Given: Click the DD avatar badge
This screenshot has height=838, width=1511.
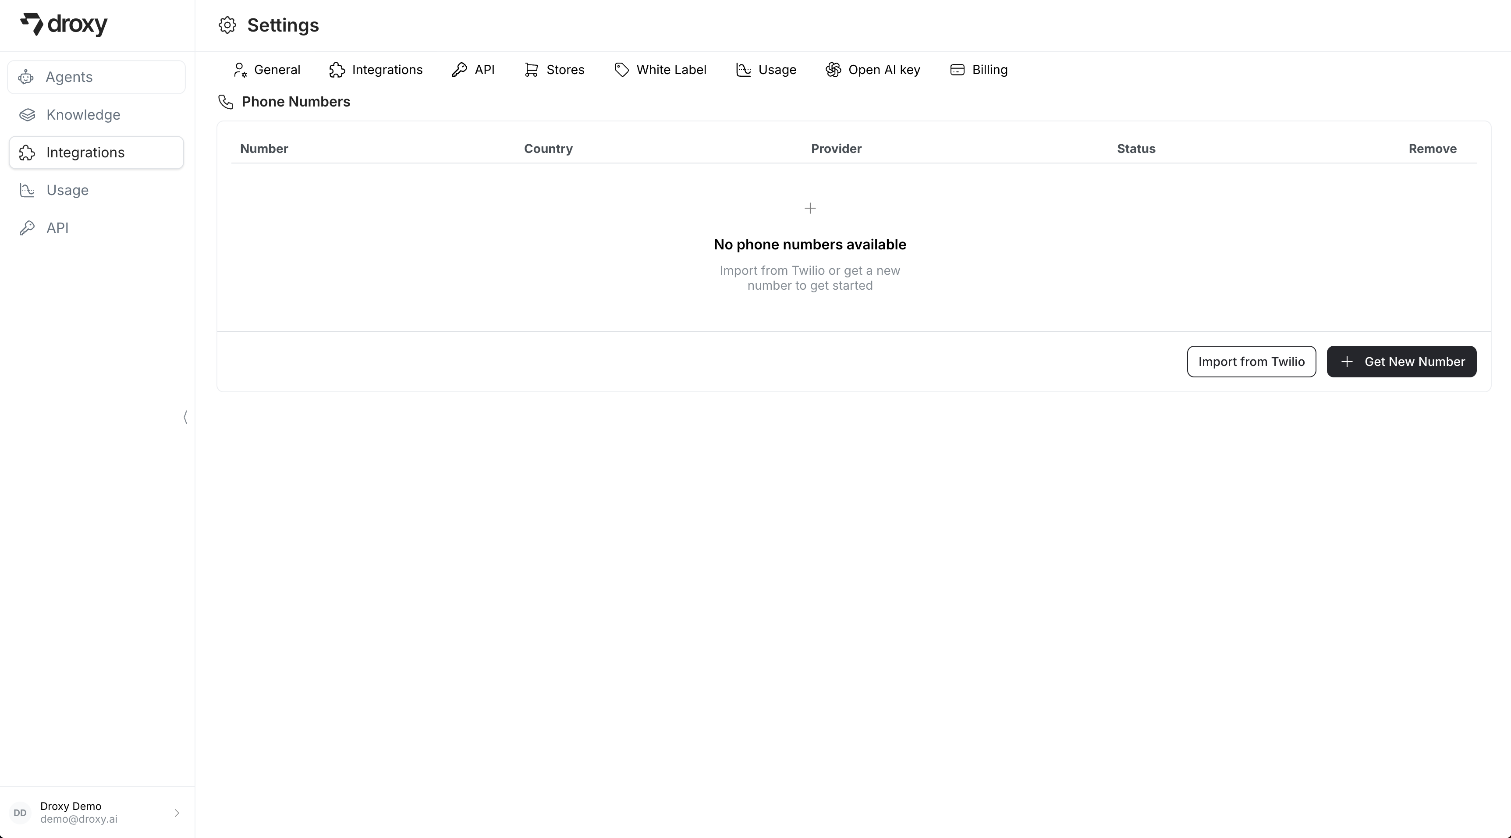Looking at the screenshot, I should coord(20,813).
